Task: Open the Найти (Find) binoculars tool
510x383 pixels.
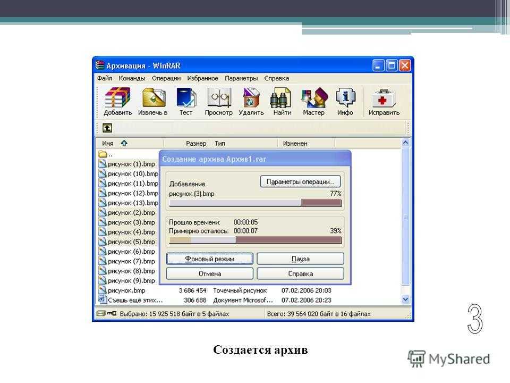Action: pyautogui.click(x=282, y=102)
